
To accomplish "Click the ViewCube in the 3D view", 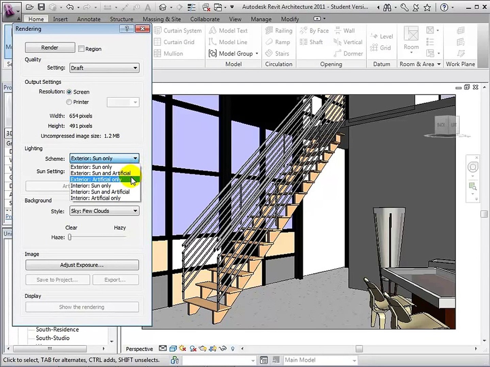I will 446,125.
